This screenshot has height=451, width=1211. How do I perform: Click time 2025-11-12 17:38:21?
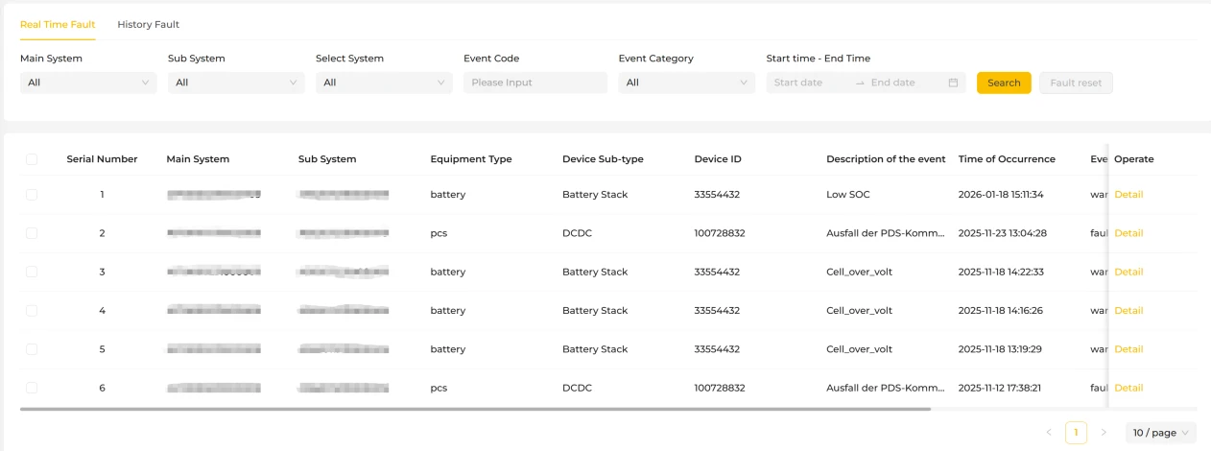[1000, 388]
